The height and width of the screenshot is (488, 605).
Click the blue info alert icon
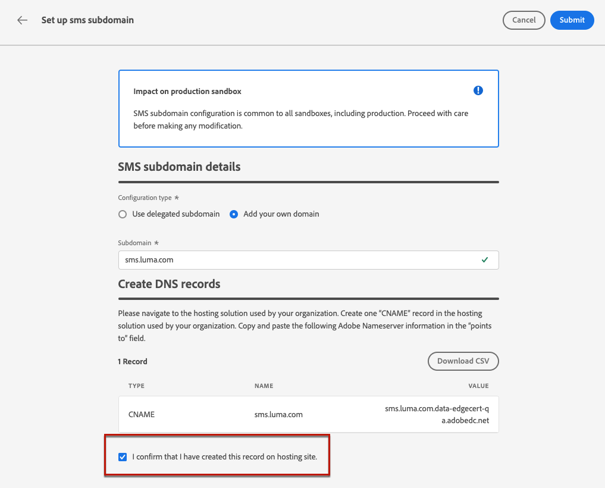click(478, 90)
